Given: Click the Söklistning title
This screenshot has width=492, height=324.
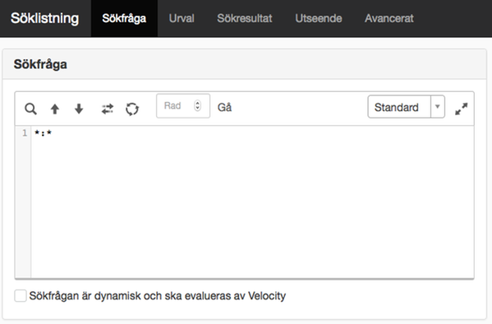Looking at the screenshot, I should coord(44,18).
